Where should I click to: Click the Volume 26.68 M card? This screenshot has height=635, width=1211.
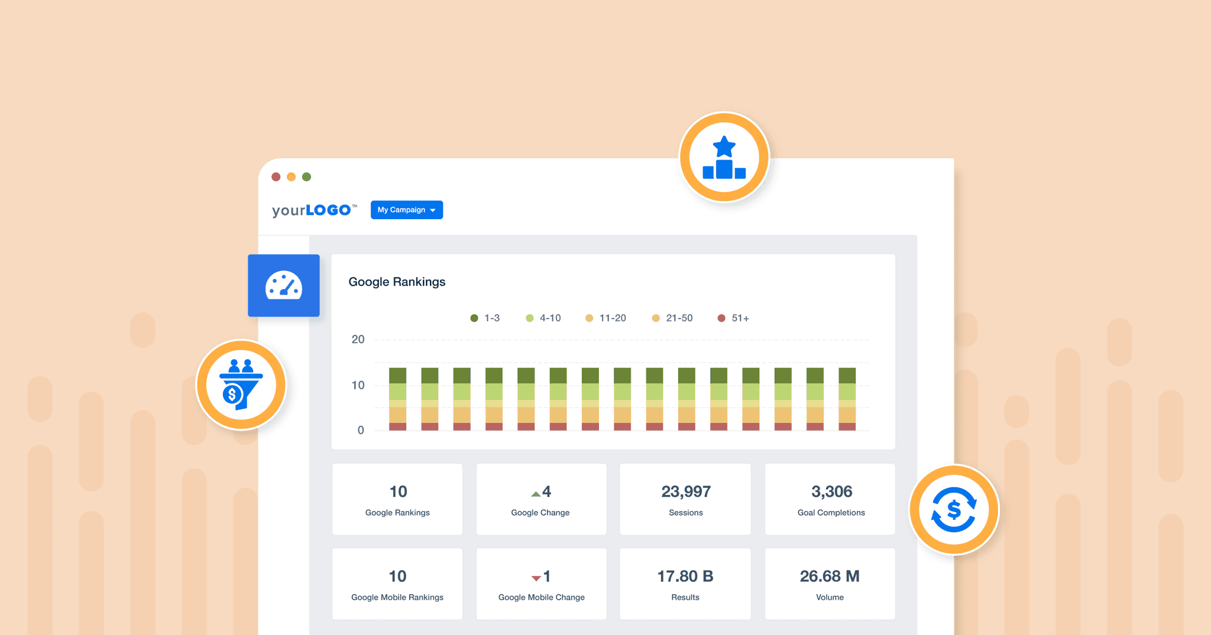click(830, 584)
